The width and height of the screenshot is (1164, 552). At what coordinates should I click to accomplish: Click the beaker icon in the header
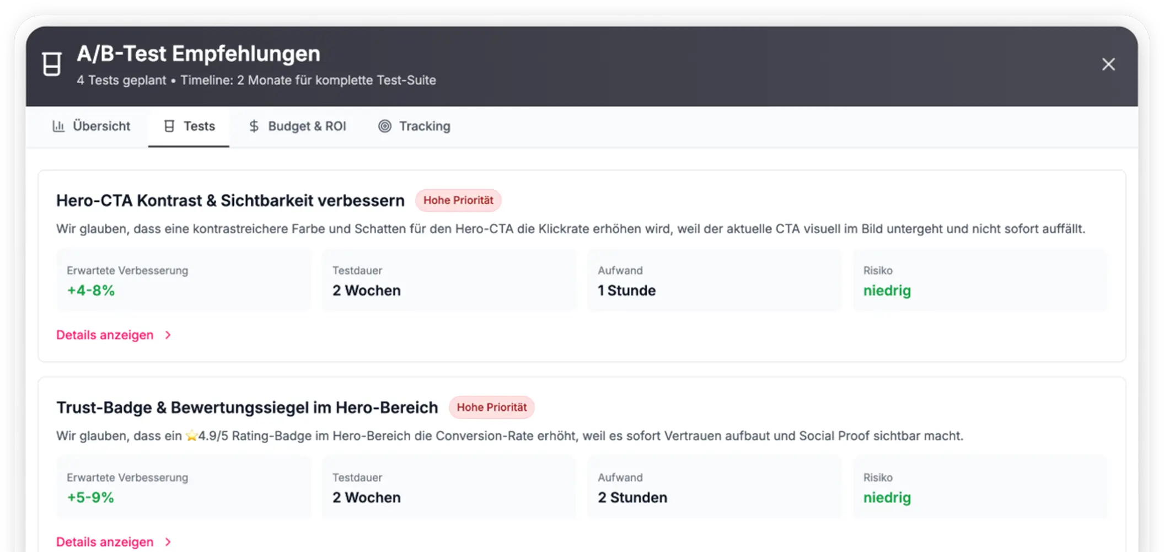52,64
